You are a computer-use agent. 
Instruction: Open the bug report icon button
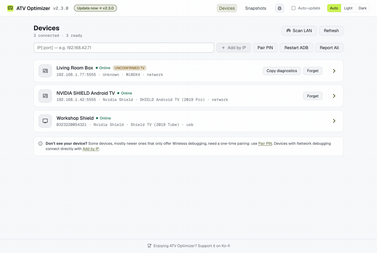click(x=280, y=8)
